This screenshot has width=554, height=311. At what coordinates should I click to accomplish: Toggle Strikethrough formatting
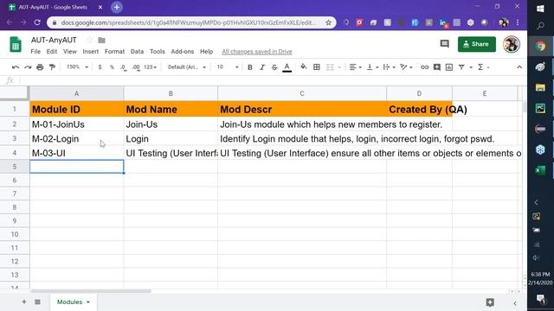tap(274, 67)
